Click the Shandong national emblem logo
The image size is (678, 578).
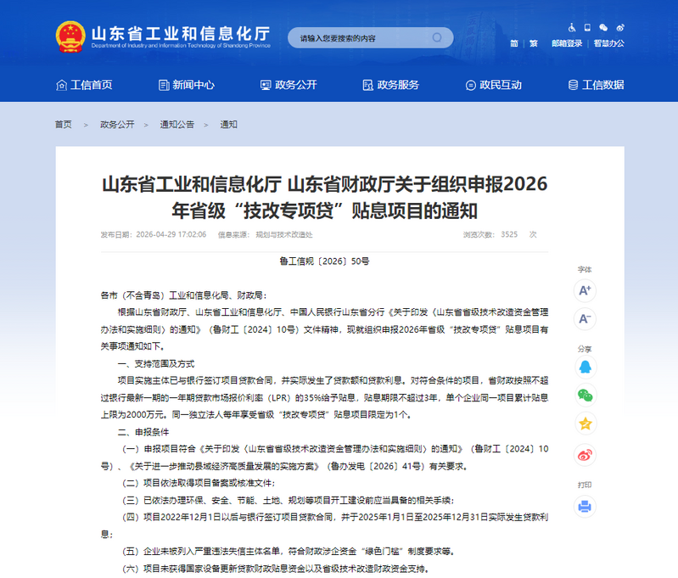pos(70,36)
